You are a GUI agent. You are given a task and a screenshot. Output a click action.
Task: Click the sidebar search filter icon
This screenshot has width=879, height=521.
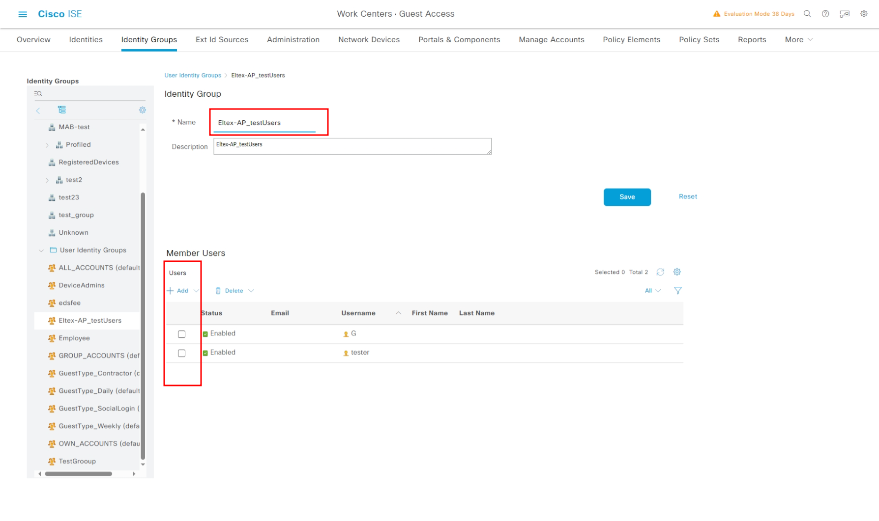coord(38,93)
